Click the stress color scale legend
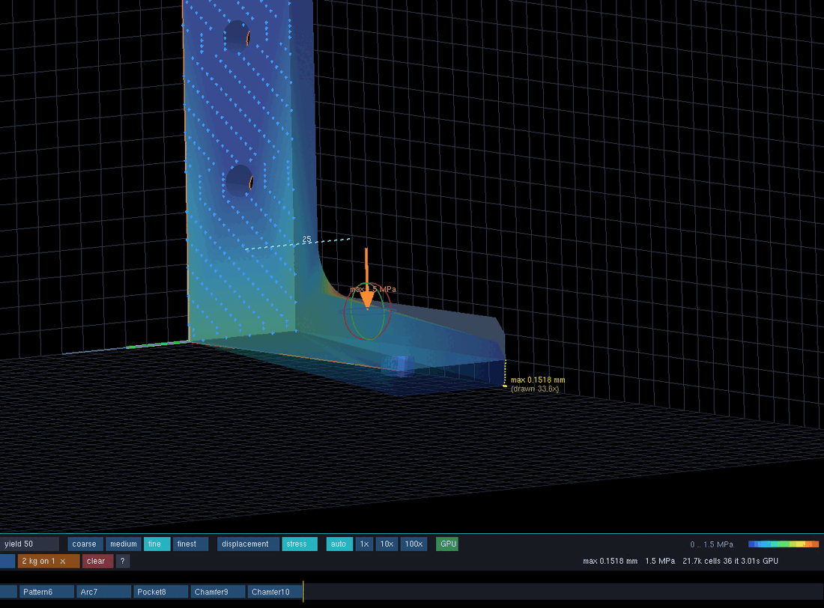Viewport: 824px width, 608px height. pos(784,544)
